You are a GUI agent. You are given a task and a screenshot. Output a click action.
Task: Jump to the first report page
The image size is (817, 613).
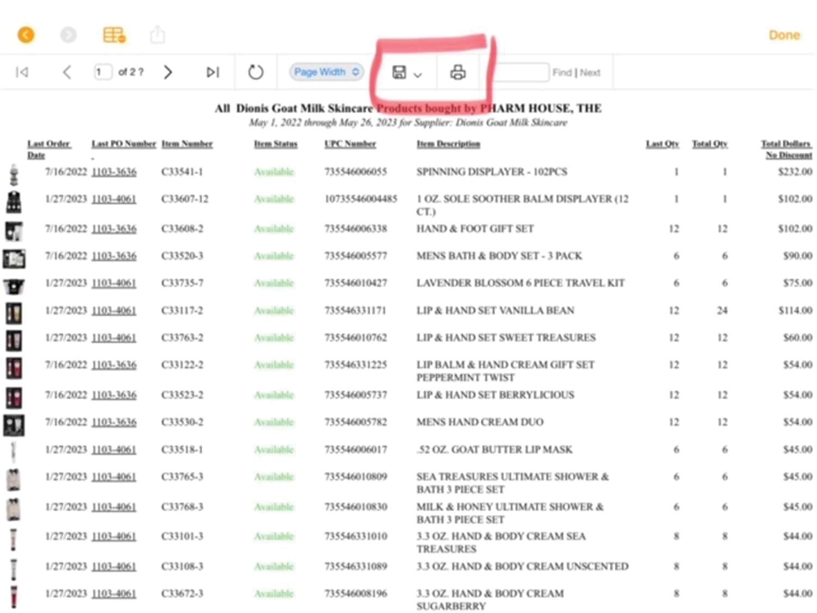click(x=22, y=72)
